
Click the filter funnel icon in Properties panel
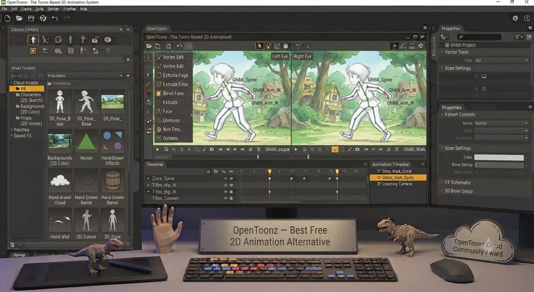518,37
